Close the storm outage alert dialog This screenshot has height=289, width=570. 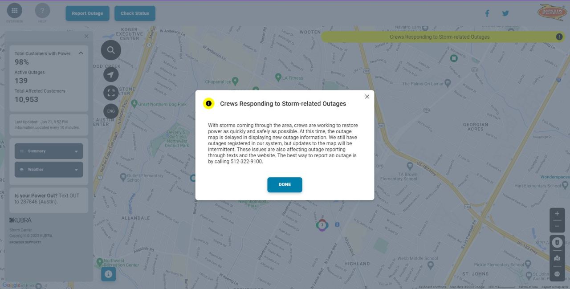pos(367,97)
